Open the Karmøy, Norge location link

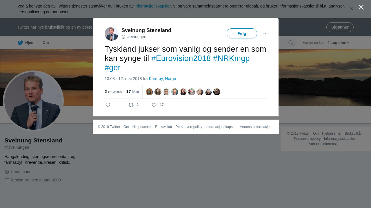point(162,79)
